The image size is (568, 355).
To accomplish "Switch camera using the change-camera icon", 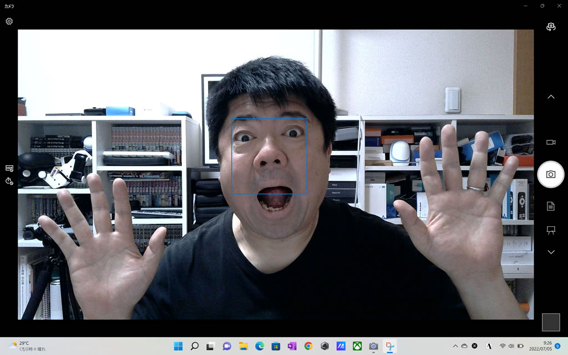I will 551,27.
